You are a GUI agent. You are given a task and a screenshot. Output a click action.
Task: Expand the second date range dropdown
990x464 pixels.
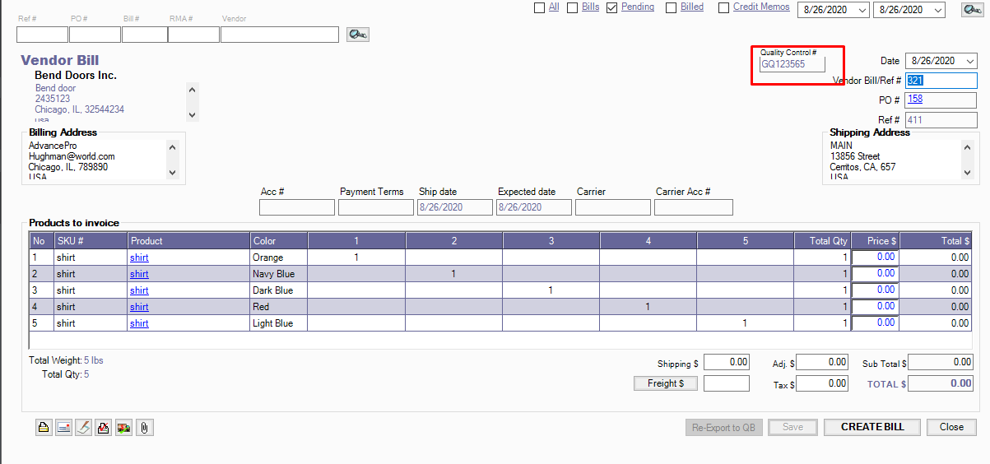click(x=938, y=10)
